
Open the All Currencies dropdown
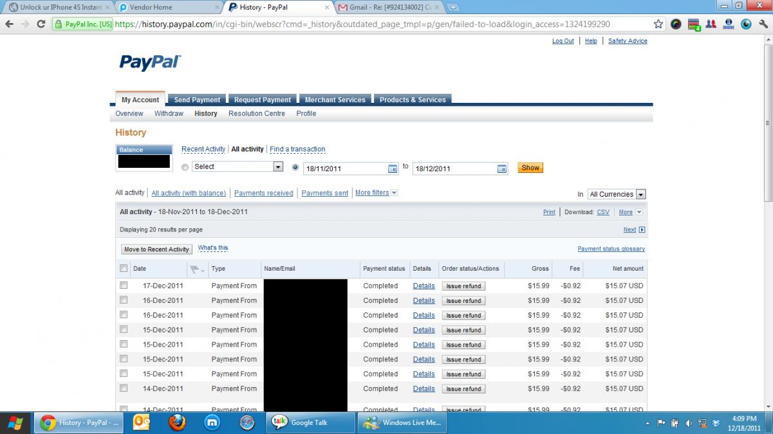[616, 194]
